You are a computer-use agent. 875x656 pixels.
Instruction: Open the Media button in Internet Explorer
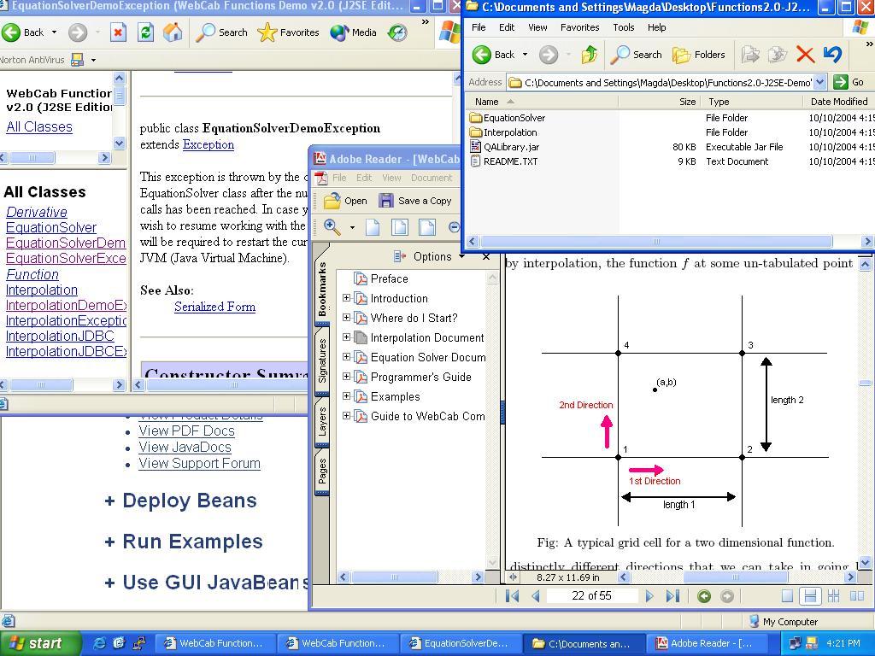click(x=353, y=32)
